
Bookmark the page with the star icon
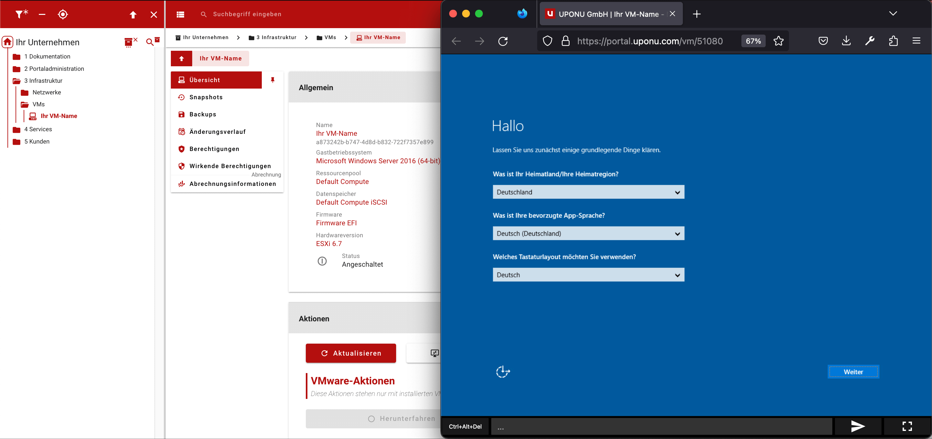(x=779, y=41)
